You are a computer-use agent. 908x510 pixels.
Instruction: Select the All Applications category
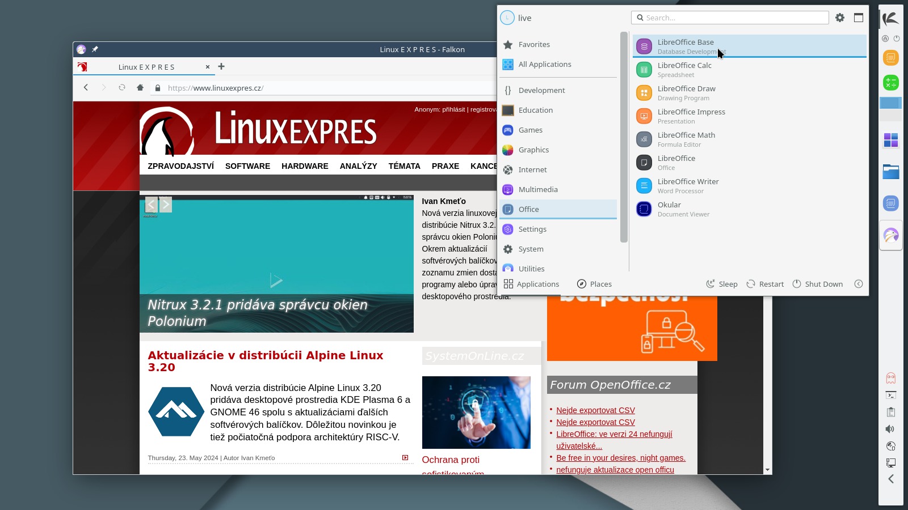click(558, 64)
